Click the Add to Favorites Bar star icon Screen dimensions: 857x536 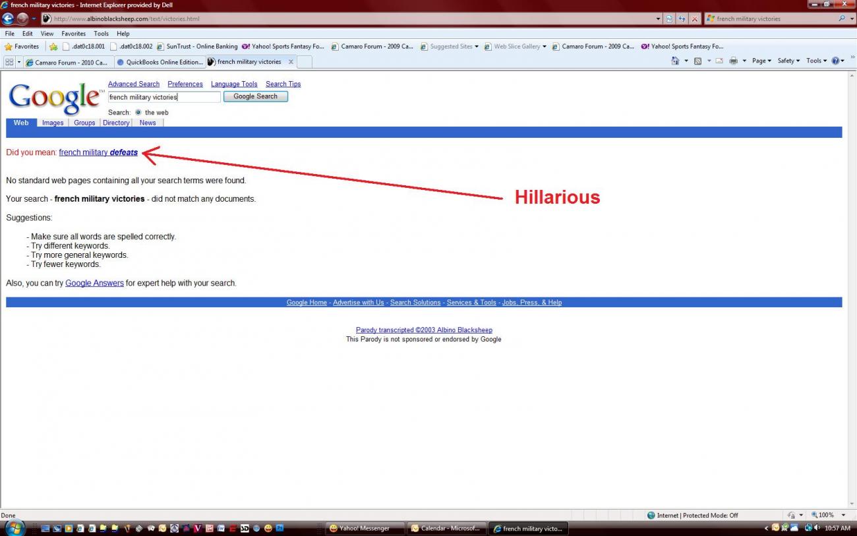coord(53,47)
